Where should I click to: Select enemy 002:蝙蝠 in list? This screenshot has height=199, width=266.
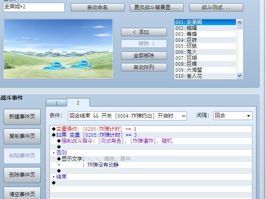click(x=205, y=28)
